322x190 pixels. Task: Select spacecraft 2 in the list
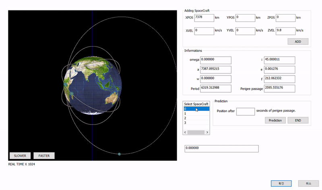click(196, 118)
